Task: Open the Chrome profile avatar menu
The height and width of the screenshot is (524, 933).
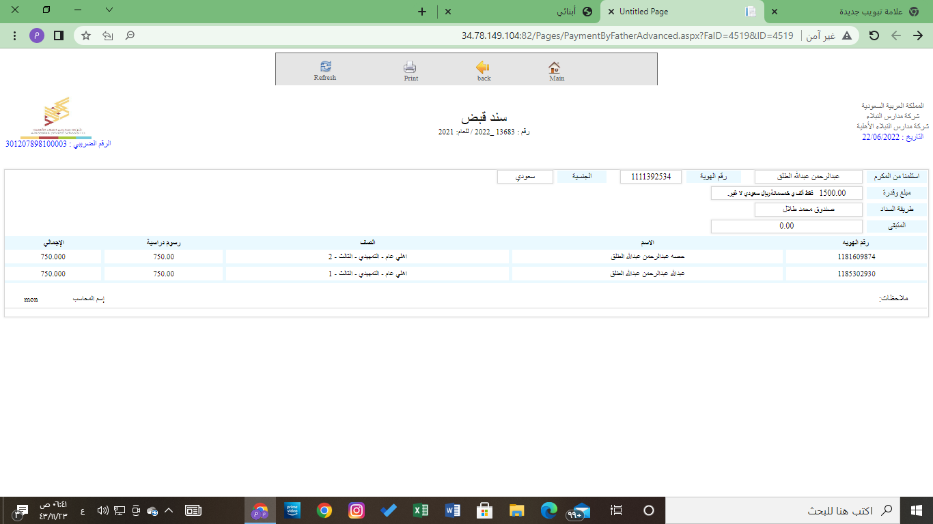Action: point(37,35)
